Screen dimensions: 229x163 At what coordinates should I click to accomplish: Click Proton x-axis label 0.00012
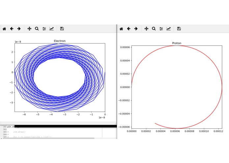tap(218, 131)
